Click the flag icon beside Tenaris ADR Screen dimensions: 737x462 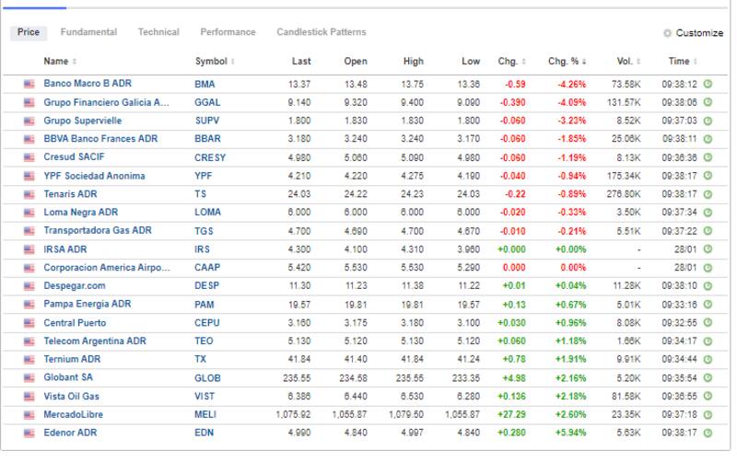(29, 194)
